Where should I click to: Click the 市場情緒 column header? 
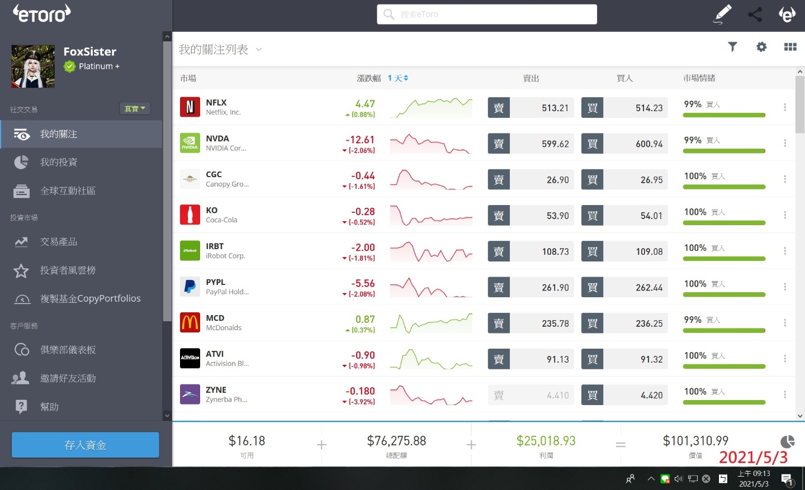(x=699, y=78)
